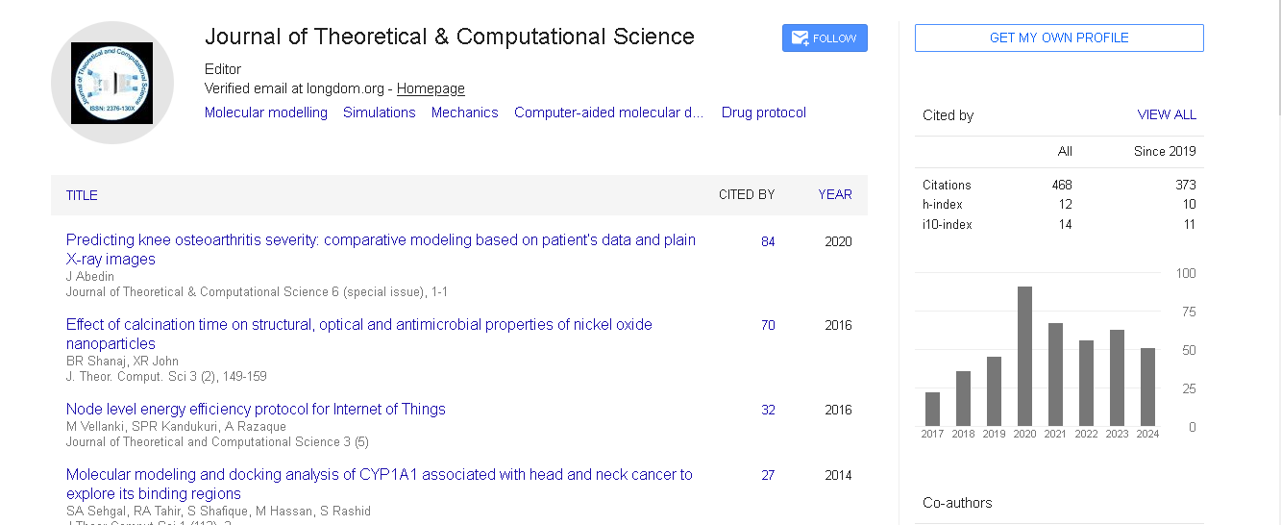Viewport: 1281px width, 525px height.
Task: View all citation statistics
Action: tap(1167, 114)
